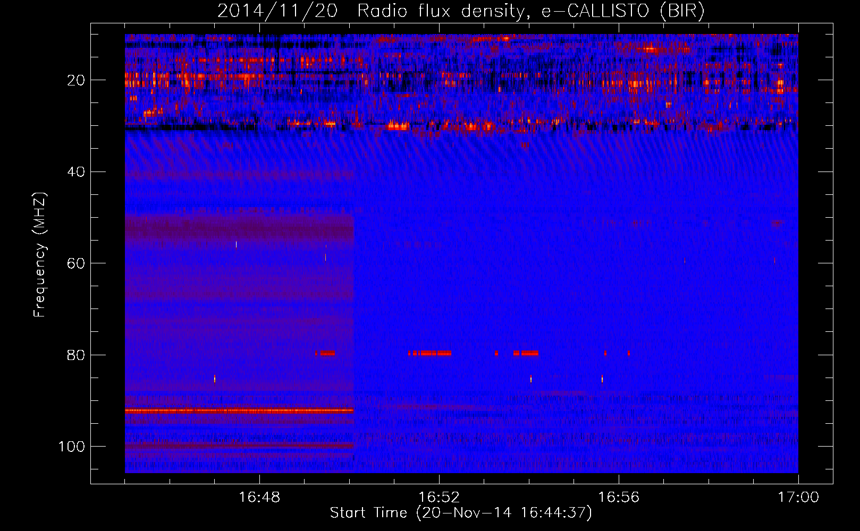This screenshot has height=531, width=860.
Task: Click the 16:52 time tick label
Action: click(x=439, y=498)
